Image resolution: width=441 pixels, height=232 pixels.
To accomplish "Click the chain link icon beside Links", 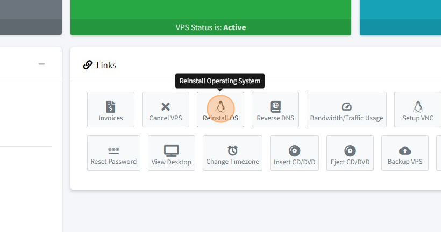I will [x=88, y=65].
